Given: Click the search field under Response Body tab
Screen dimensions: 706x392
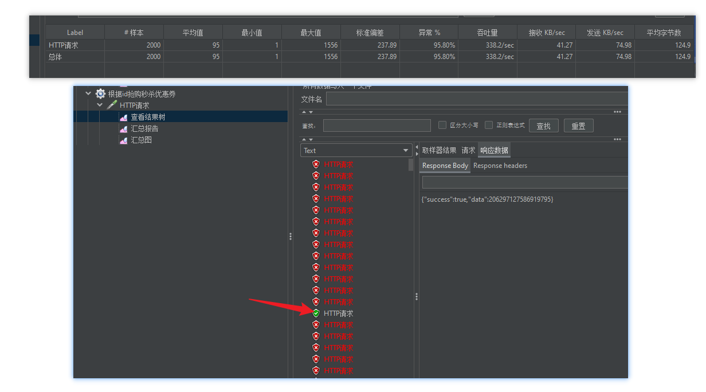Looking at the screenshot, I should pos(525,182).
